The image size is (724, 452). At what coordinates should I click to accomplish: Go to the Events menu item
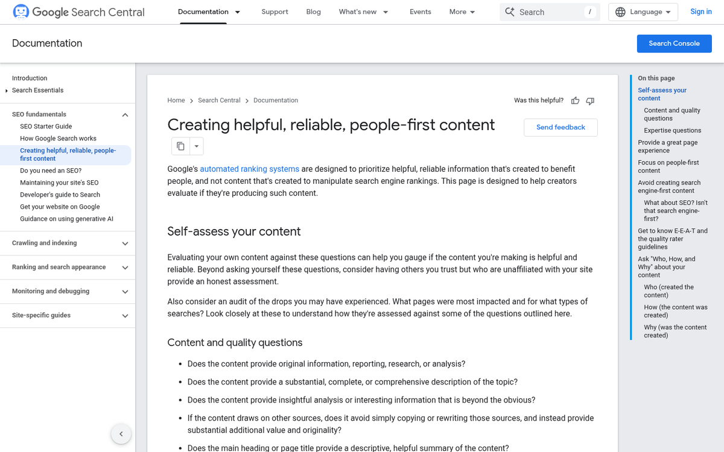420,11
